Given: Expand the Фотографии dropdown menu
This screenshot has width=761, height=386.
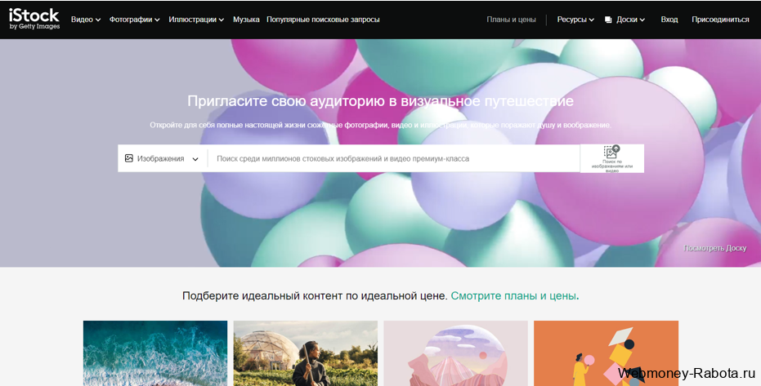Looking at the screenshot, I should pyautogui.click(x=134, y=20).
